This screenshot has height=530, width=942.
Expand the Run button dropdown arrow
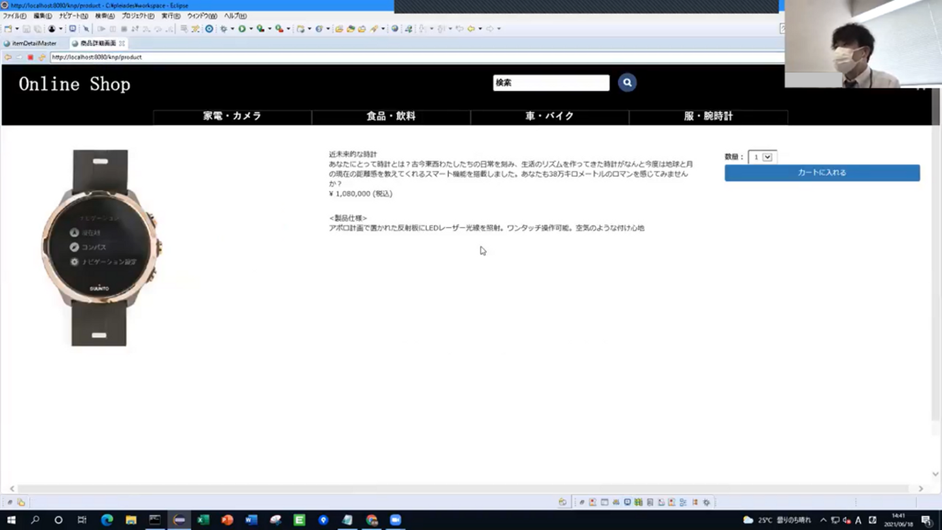[251, 29]
